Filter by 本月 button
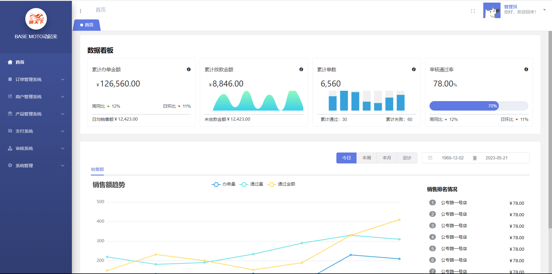Image resolution: width=552 pixels, height=274 pixels. point(387,158)
